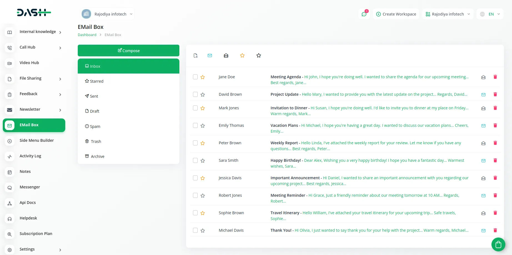512x255 pixels.
Task: Delete the David Brown email
Action: (495, 94)
